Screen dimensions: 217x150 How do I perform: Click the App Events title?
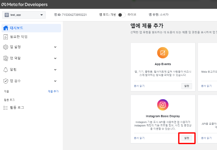(x=163, y=64)
